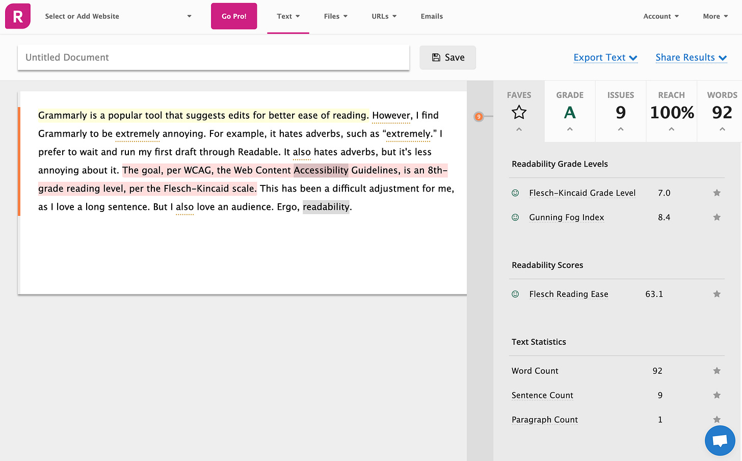Click underlined "extremely" before annoying

pos(138,134)
